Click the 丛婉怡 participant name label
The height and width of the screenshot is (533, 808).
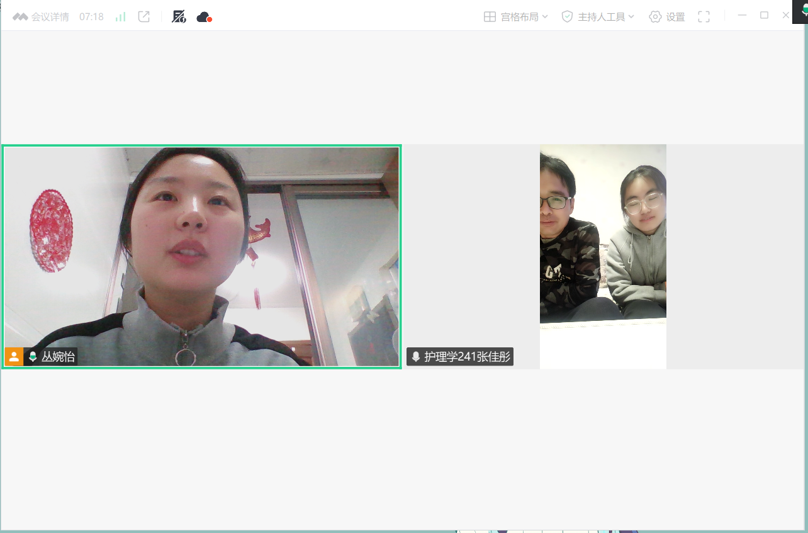click(58, 357)
